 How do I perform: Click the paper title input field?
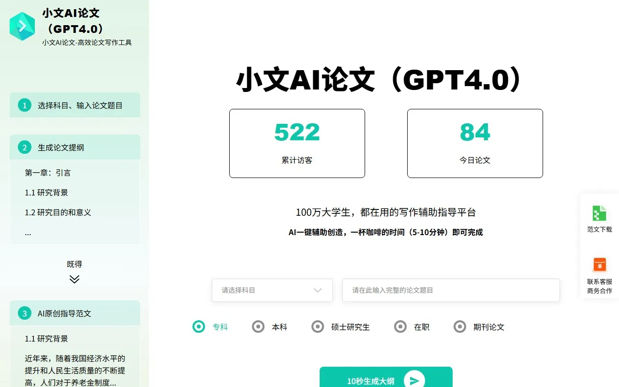pyautogui.click(x=450, y=290)
